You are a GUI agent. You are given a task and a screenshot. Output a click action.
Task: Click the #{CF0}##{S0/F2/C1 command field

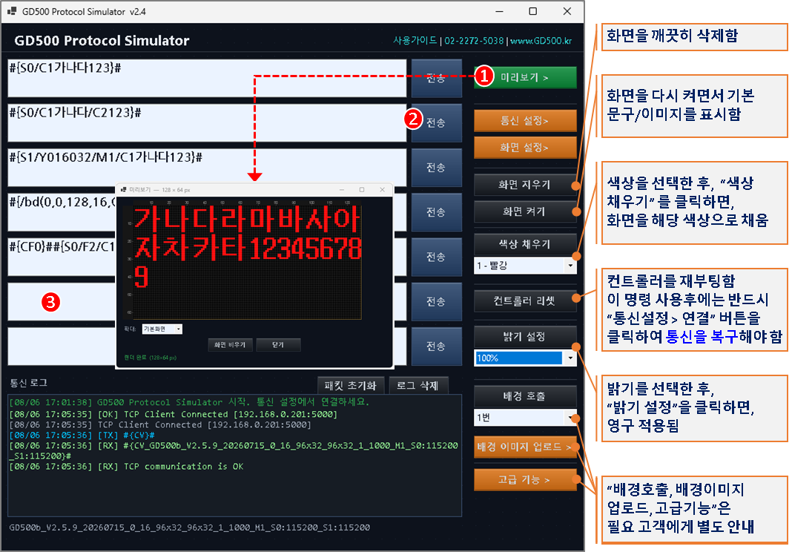click(x=62, y=257)
